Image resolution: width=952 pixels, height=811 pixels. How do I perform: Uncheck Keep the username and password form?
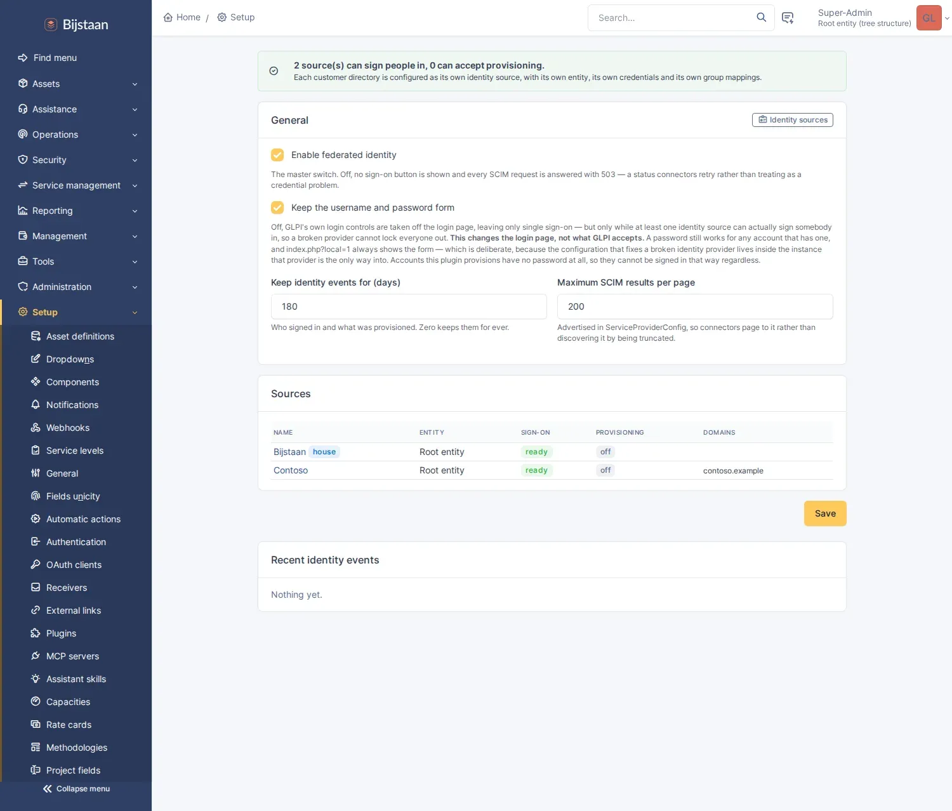pyautogui.click(x=277, y=208)
